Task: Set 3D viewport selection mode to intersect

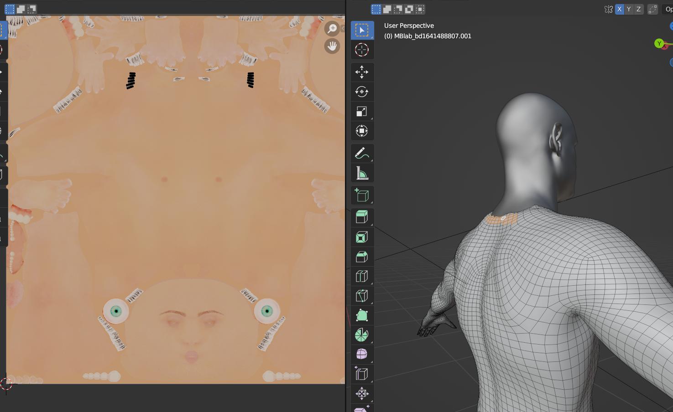Action: coord(420,9)
